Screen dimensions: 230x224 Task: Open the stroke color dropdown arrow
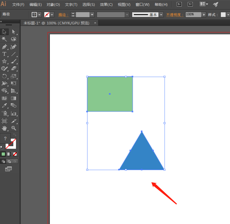coord(52,15)
